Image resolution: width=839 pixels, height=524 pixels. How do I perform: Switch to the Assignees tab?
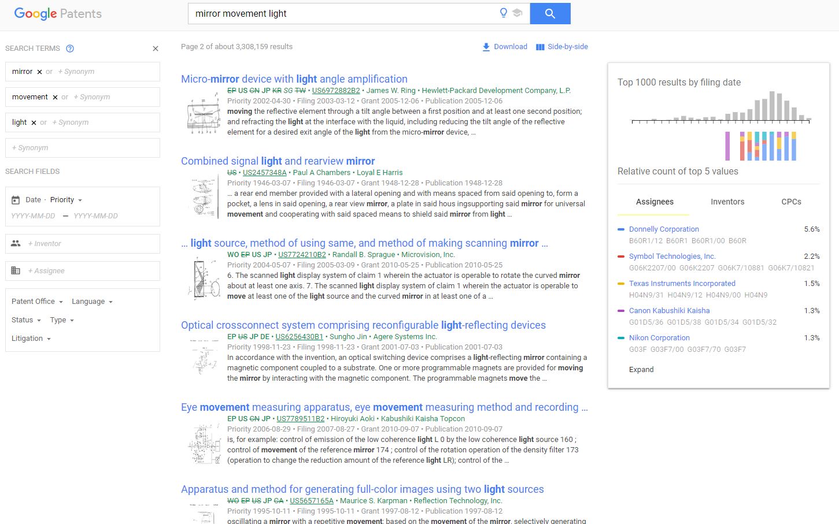click(x=655, y=202)
